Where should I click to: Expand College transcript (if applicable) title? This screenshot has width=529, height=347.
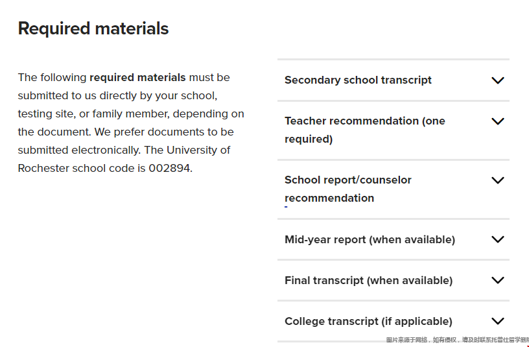click(368, 321)
